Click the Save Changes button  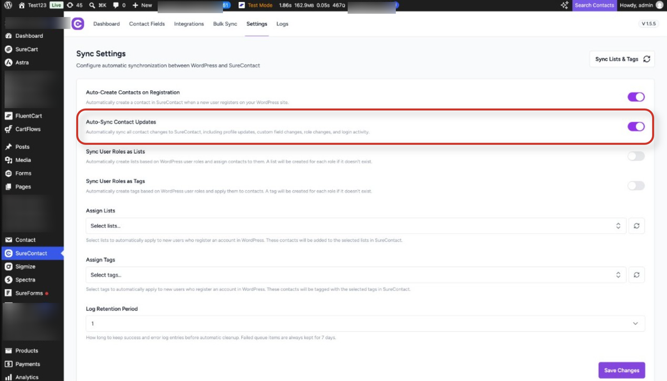(x=621, y=370)
